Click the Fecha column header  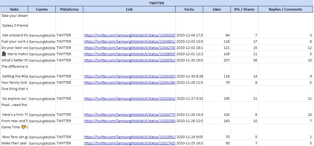point(189,9)
